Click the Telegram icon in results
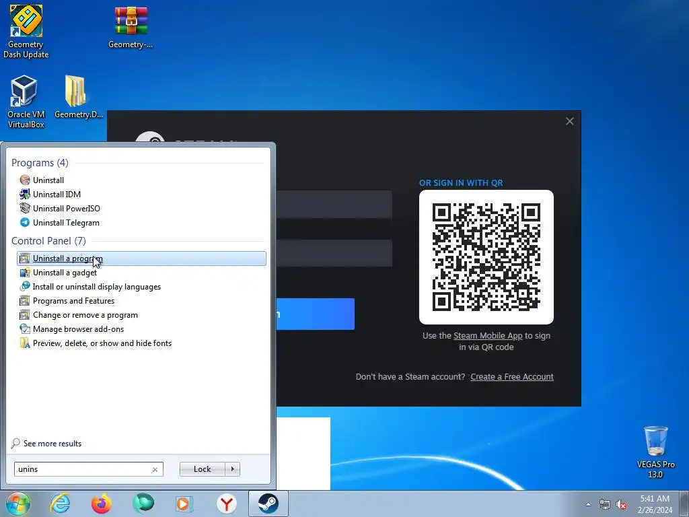689x517 pixels. click(x=25, y=222)
